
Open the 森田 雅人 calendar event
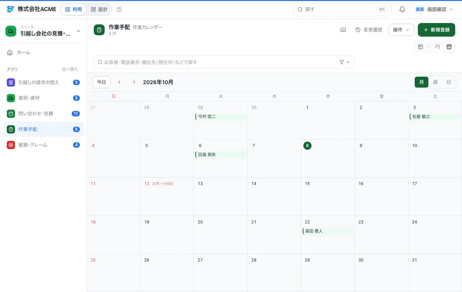click(328, 231)
